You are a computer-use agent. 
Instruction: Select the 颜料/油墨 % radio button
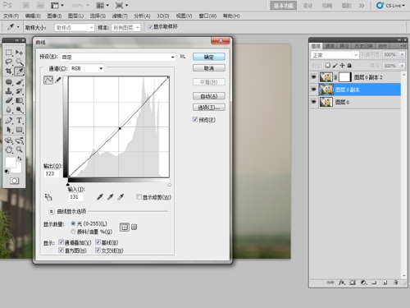click(x=73, y=232)
